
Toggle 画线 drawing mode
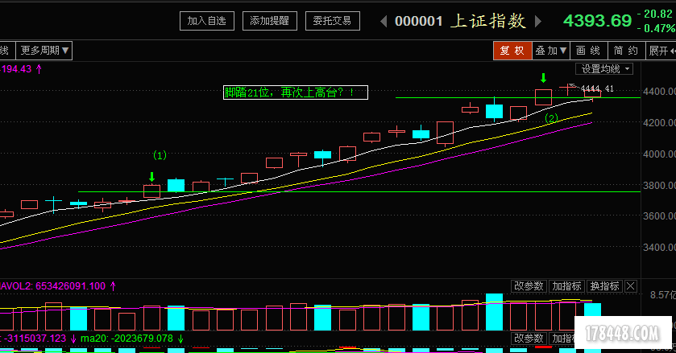[590, 51]
